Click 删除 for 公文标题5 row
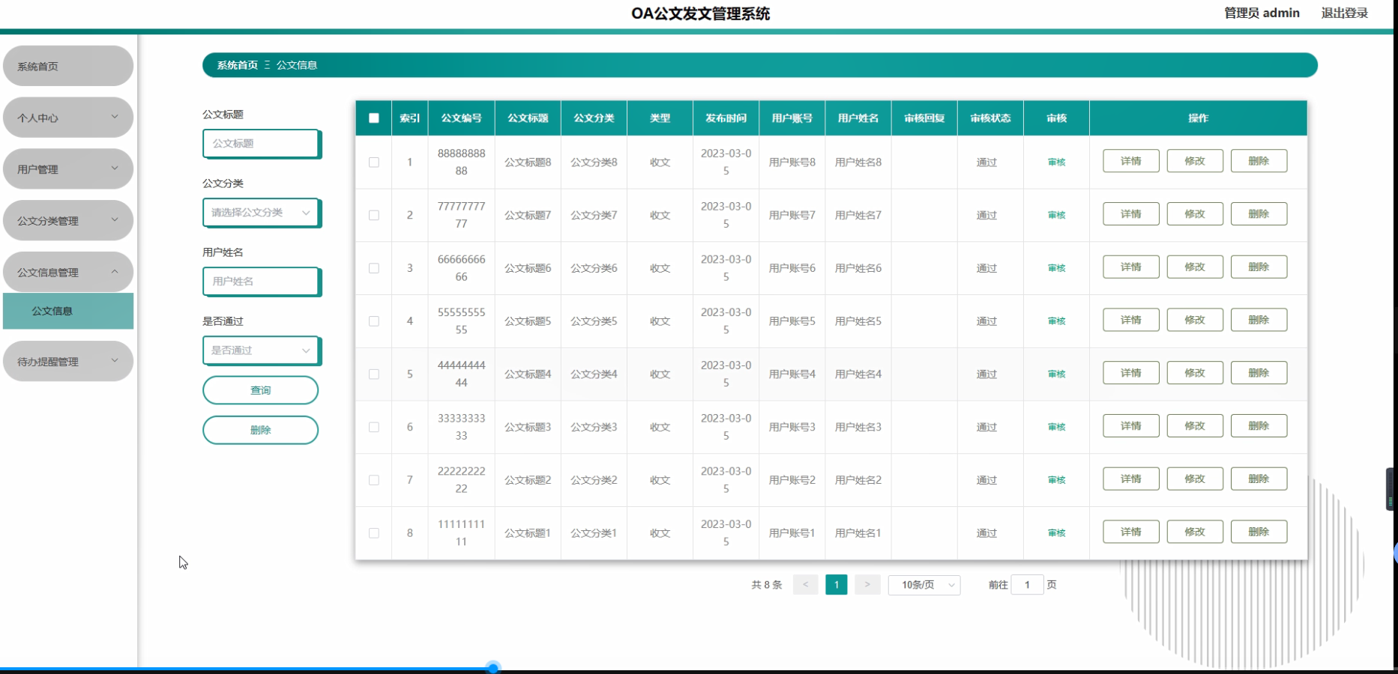Image resolution: width=1398 pixels, height=674 pixels. tap(1259, 320)
